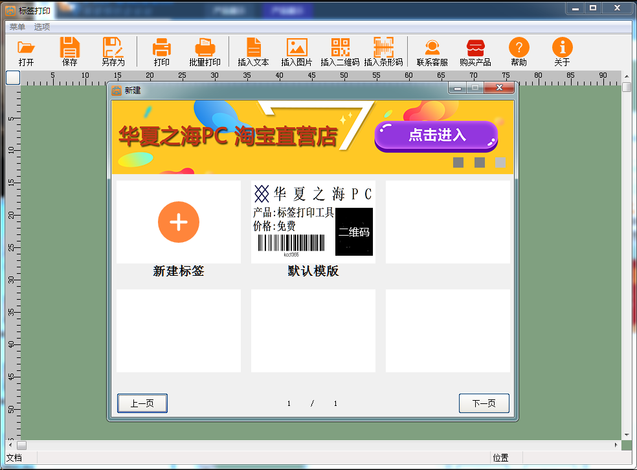
Task: Open the 菜单 menu
Action: coord(17,27)
